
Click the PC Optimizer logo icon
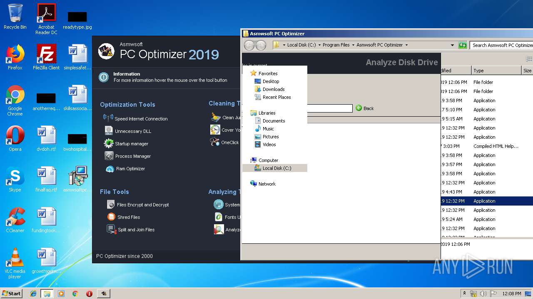[106, 51]
